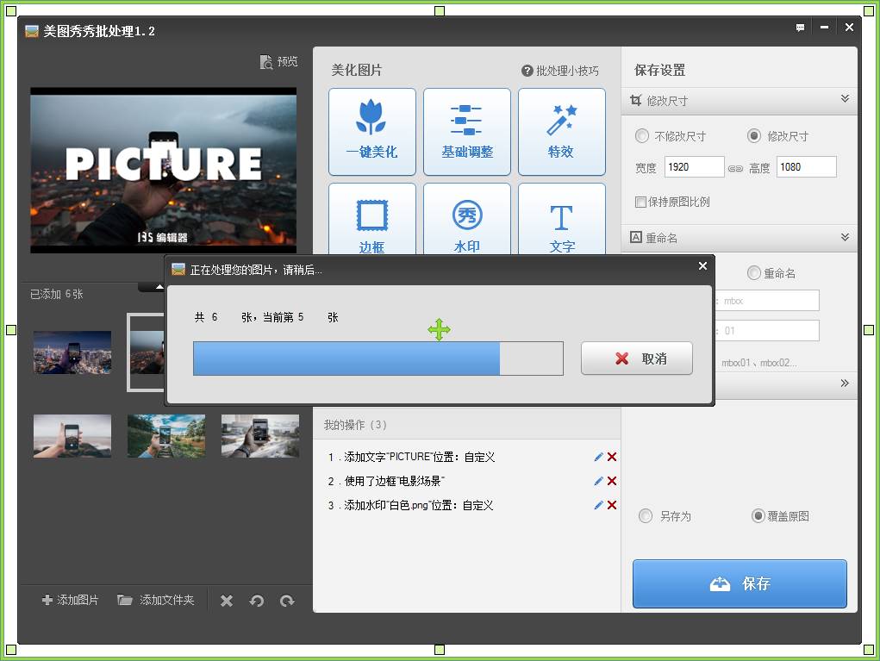The image size is (880, 661).
Task: Open the 特效 effects tool
Action: click(x=562, y=131)
